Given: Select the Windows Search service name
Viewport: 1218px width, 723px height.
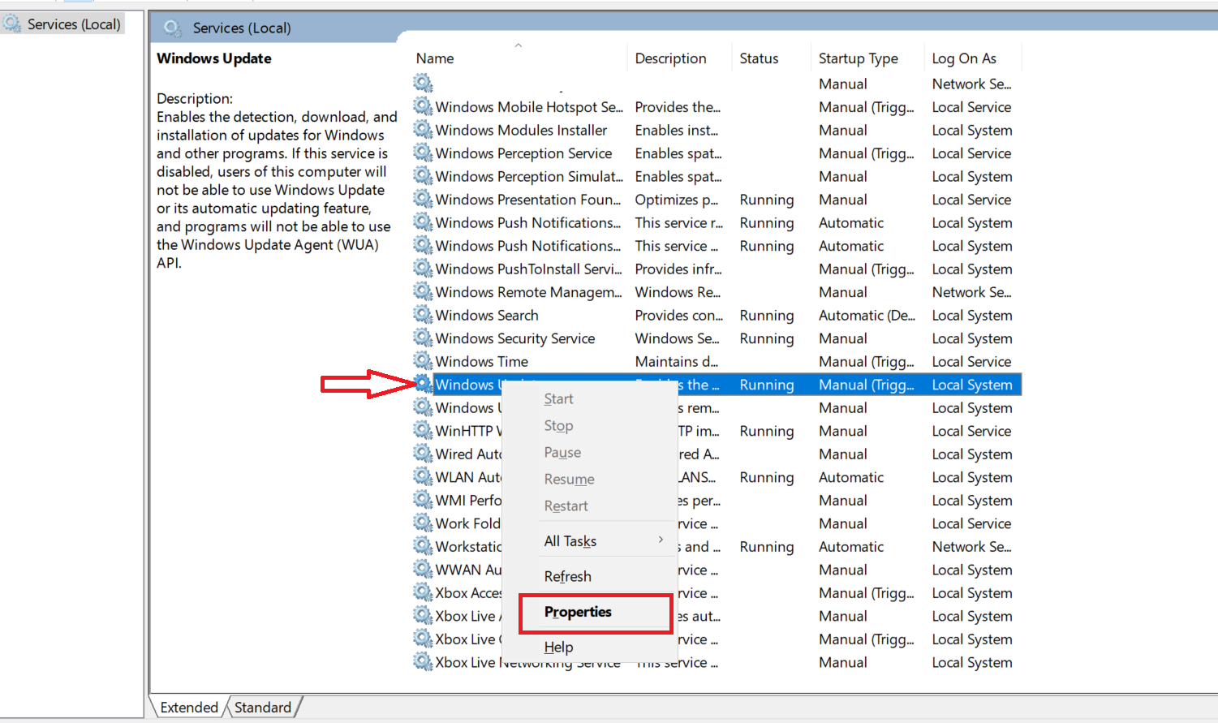Looking at the screenshot, I should coord(487,315).
